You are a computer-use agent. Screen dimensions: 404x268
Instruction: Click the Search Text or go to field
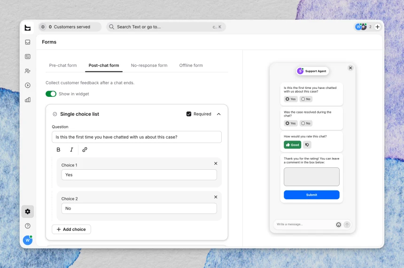point(166,27)
